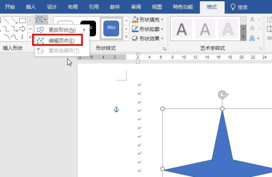Image resolution: width=272 pixels, height=177 pixels.
Task: Open the 形状样式 dialog launcher
Action: 164,49
